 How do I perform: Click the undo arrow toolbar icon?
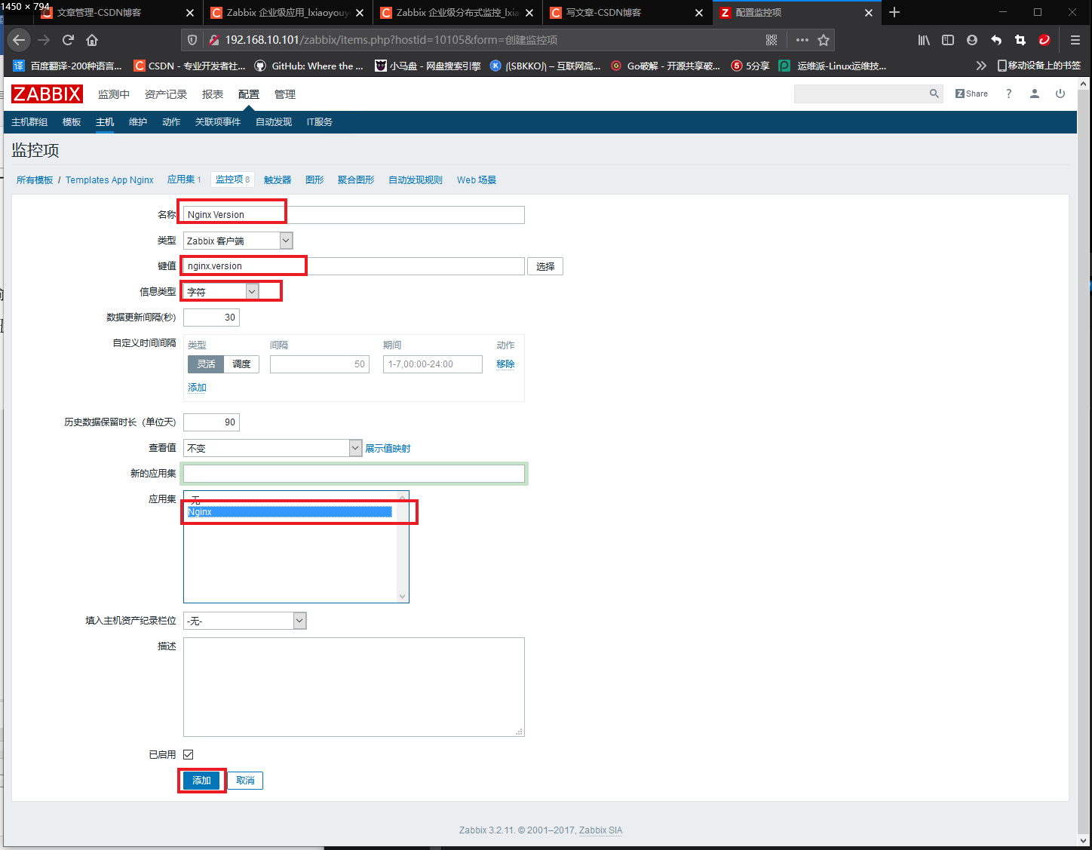[x=996, y=40]
